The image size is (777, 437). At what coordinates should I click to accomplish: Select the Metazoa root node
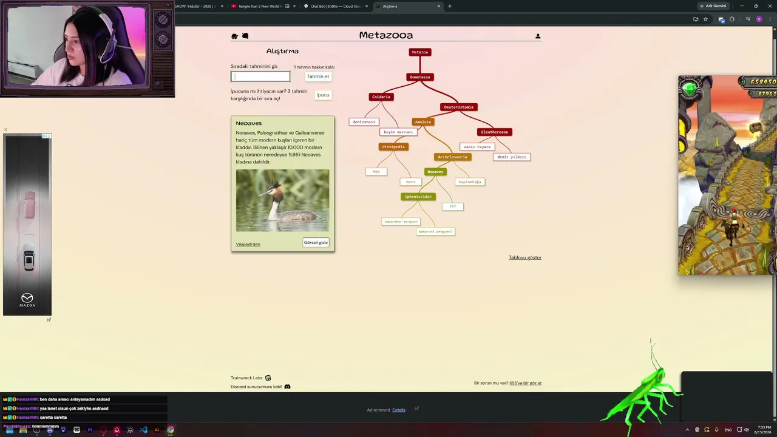point(420,52)
